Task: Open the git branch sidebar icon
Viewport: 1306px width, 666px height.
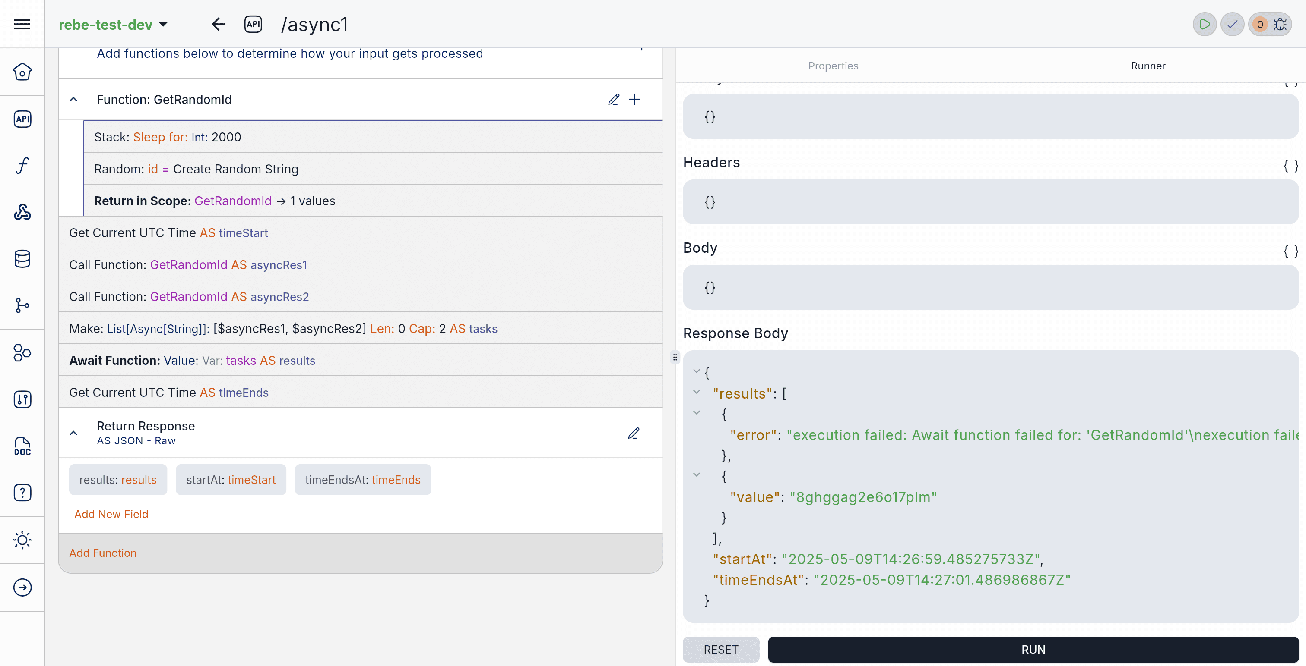Action: 22,305
